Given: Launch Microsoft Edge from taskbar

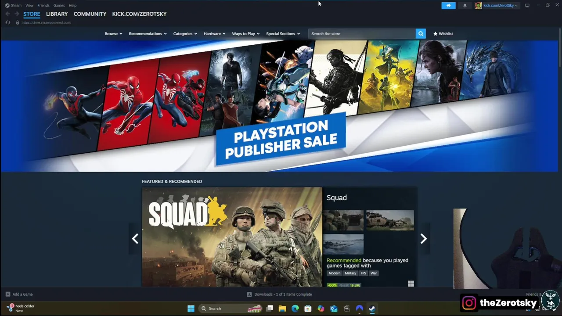Looking at the screenshot, I should click(295, 309).
